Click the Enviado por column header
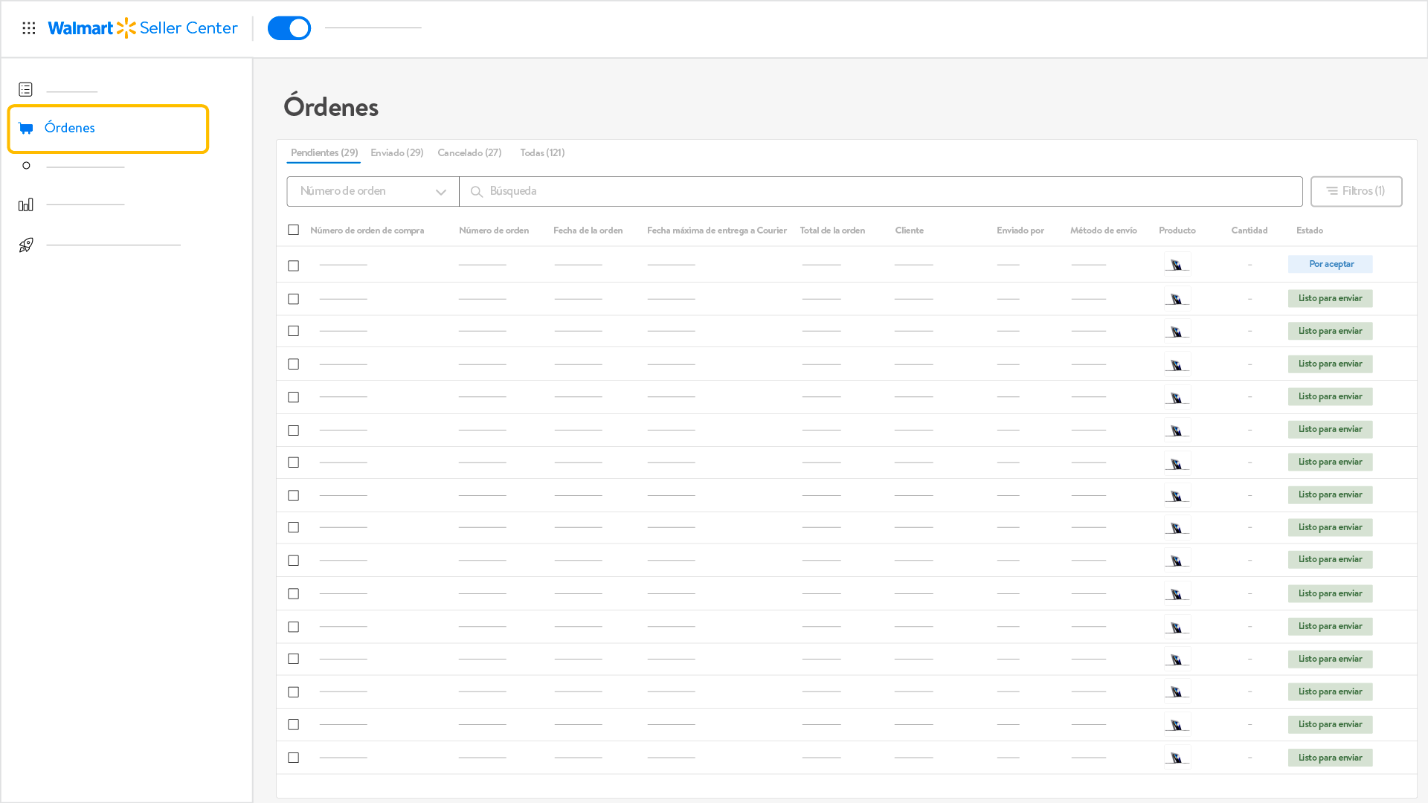This screenshot has width=1428, height=803. tap(1020, 230)
